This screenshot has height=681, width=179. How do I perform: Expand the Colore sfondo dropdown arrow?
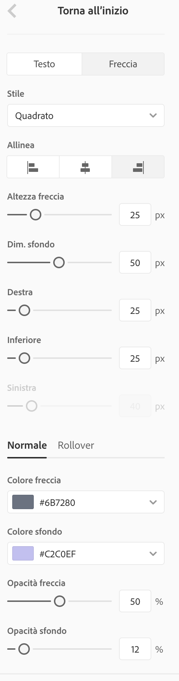click(153, 553)
